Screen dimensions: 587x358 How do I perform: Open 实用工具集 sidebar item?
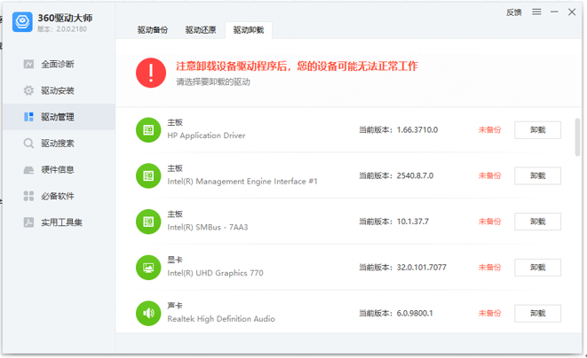click(x=52, y=222)
